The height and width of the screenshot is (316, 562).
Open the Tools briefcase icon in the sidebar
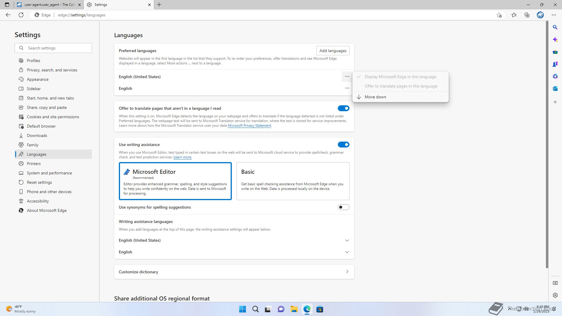pos(555,52)
